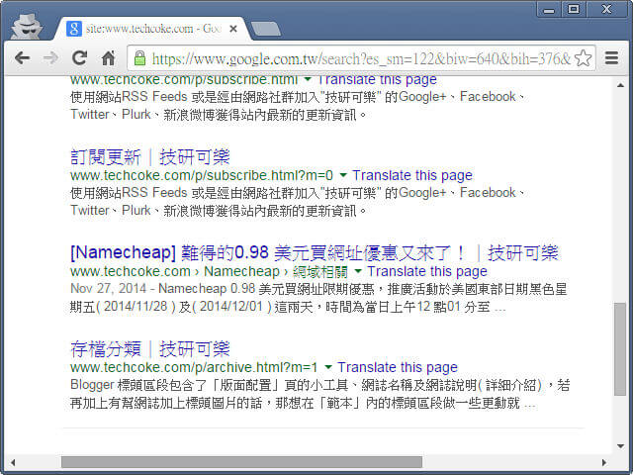The image size is (633, 475).
Task: View site security via green padlock icon
Action: coord(139,58)
